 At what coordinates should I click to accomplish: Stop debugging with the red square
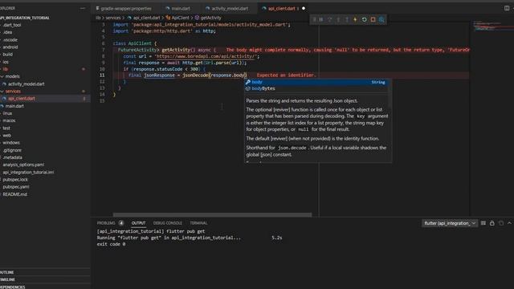tap(373, 19)
